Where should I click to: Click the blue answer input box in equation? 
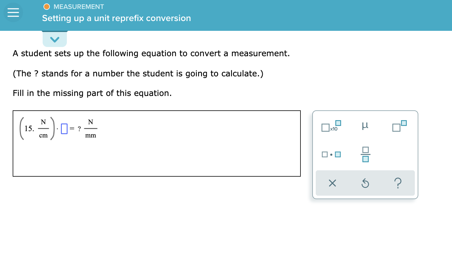(x=64, y=128)
